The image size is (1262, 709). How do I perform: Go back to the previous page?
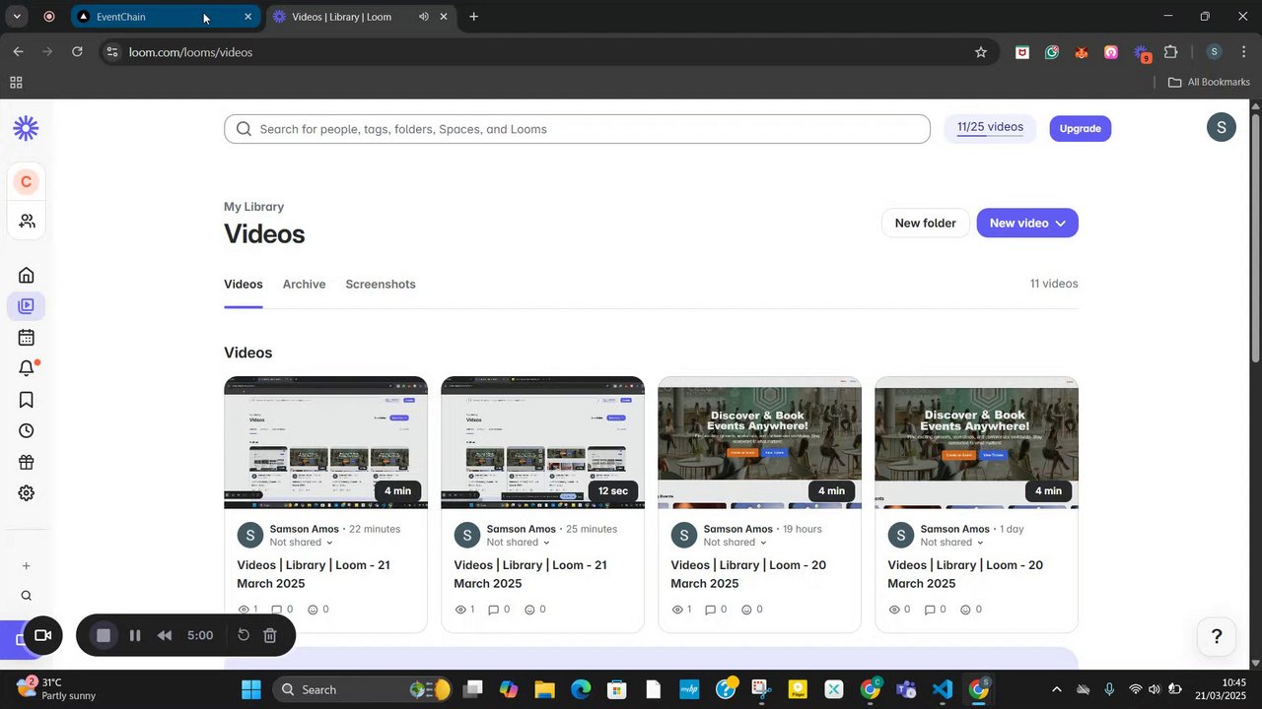[18, 52]
